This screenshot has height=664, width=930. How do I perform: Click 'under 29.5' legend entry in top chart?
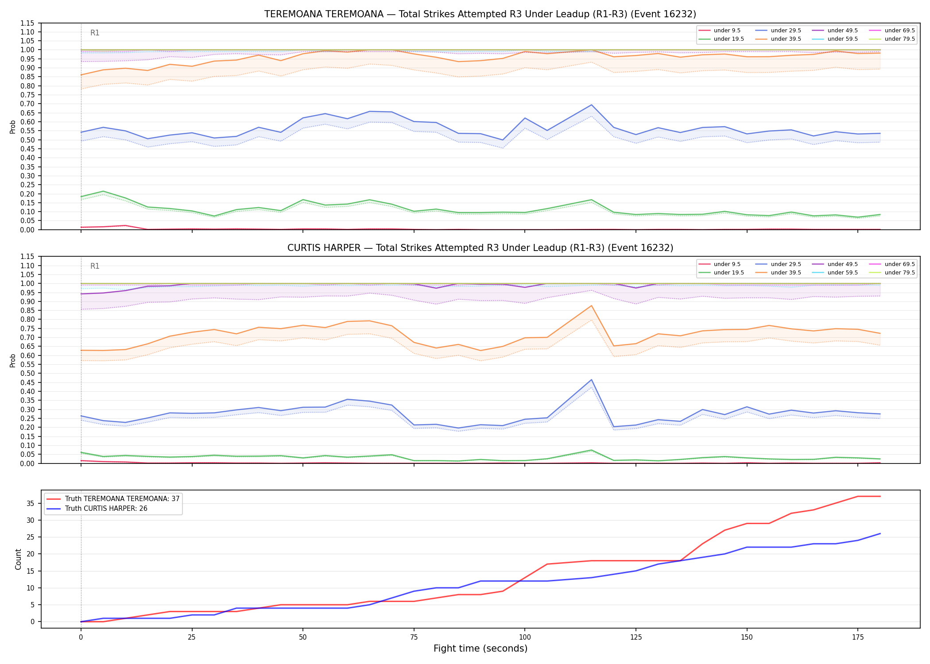778,31
